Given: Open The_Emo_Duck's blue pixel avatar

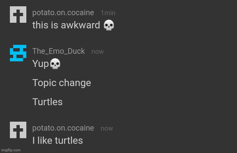Looking at the screenshot, I should coord(16,53).
